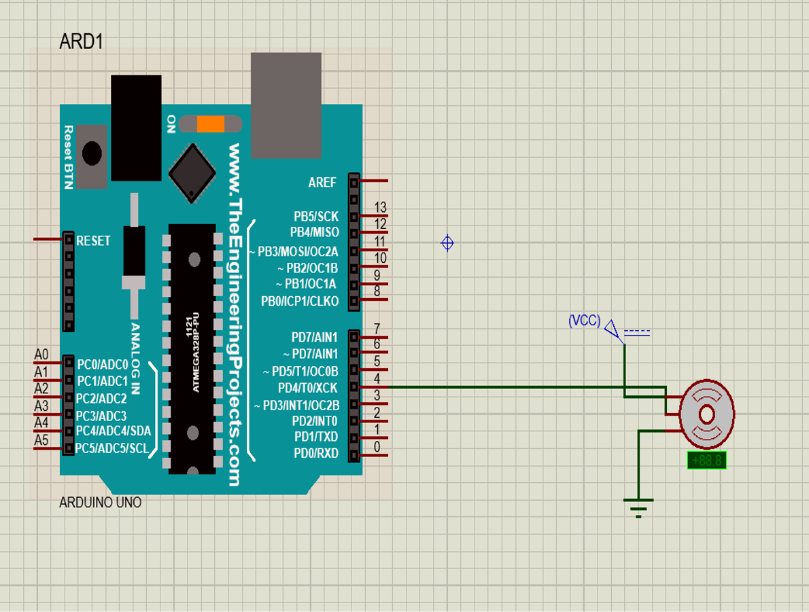Select the servo motor component

[x=707, y=414]
